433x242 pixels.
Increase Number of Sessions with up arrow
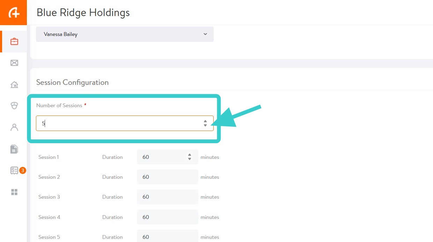pyautogui.click(x=205, y=121)
